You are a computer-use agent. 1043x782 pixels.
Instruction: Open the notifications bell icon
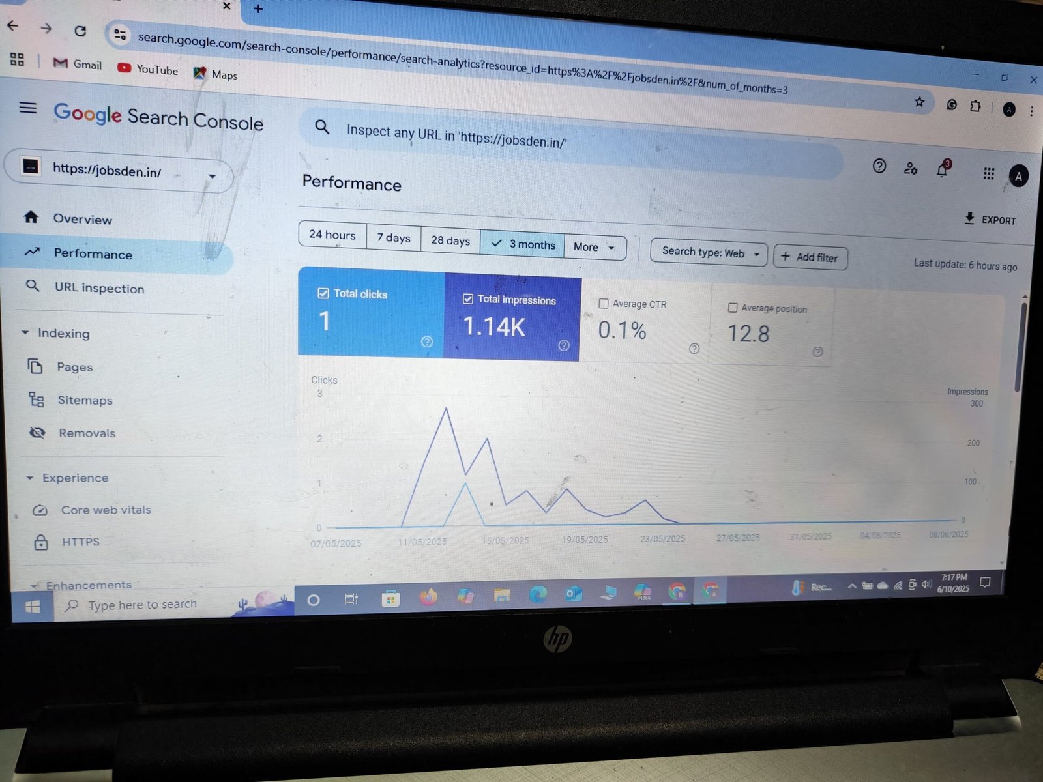(x=943, y=169)
